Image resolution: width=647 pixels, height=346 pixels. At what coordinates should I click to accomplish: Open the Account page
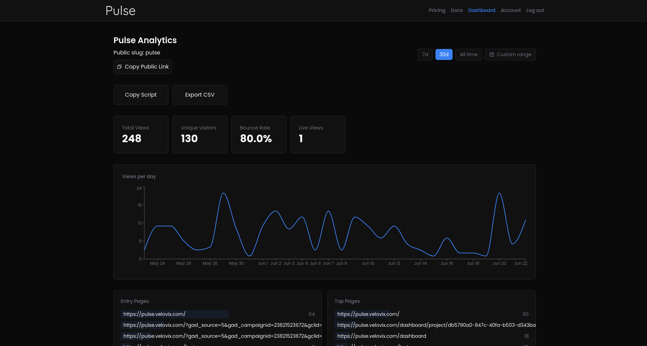point(511,10)
